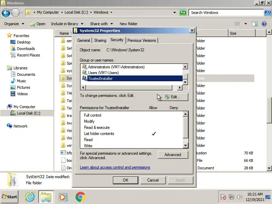Launch Windows Media Player from taskbar
The image size is (272, 204).
[63, 197]
